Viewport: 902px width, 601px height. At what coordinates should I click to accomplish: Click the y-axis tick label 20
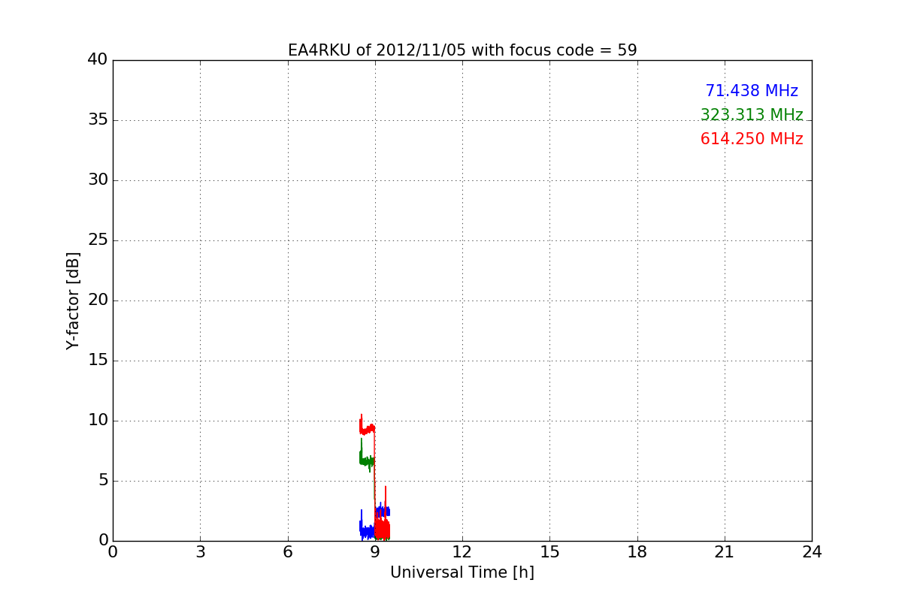click(x=98, y=300)
